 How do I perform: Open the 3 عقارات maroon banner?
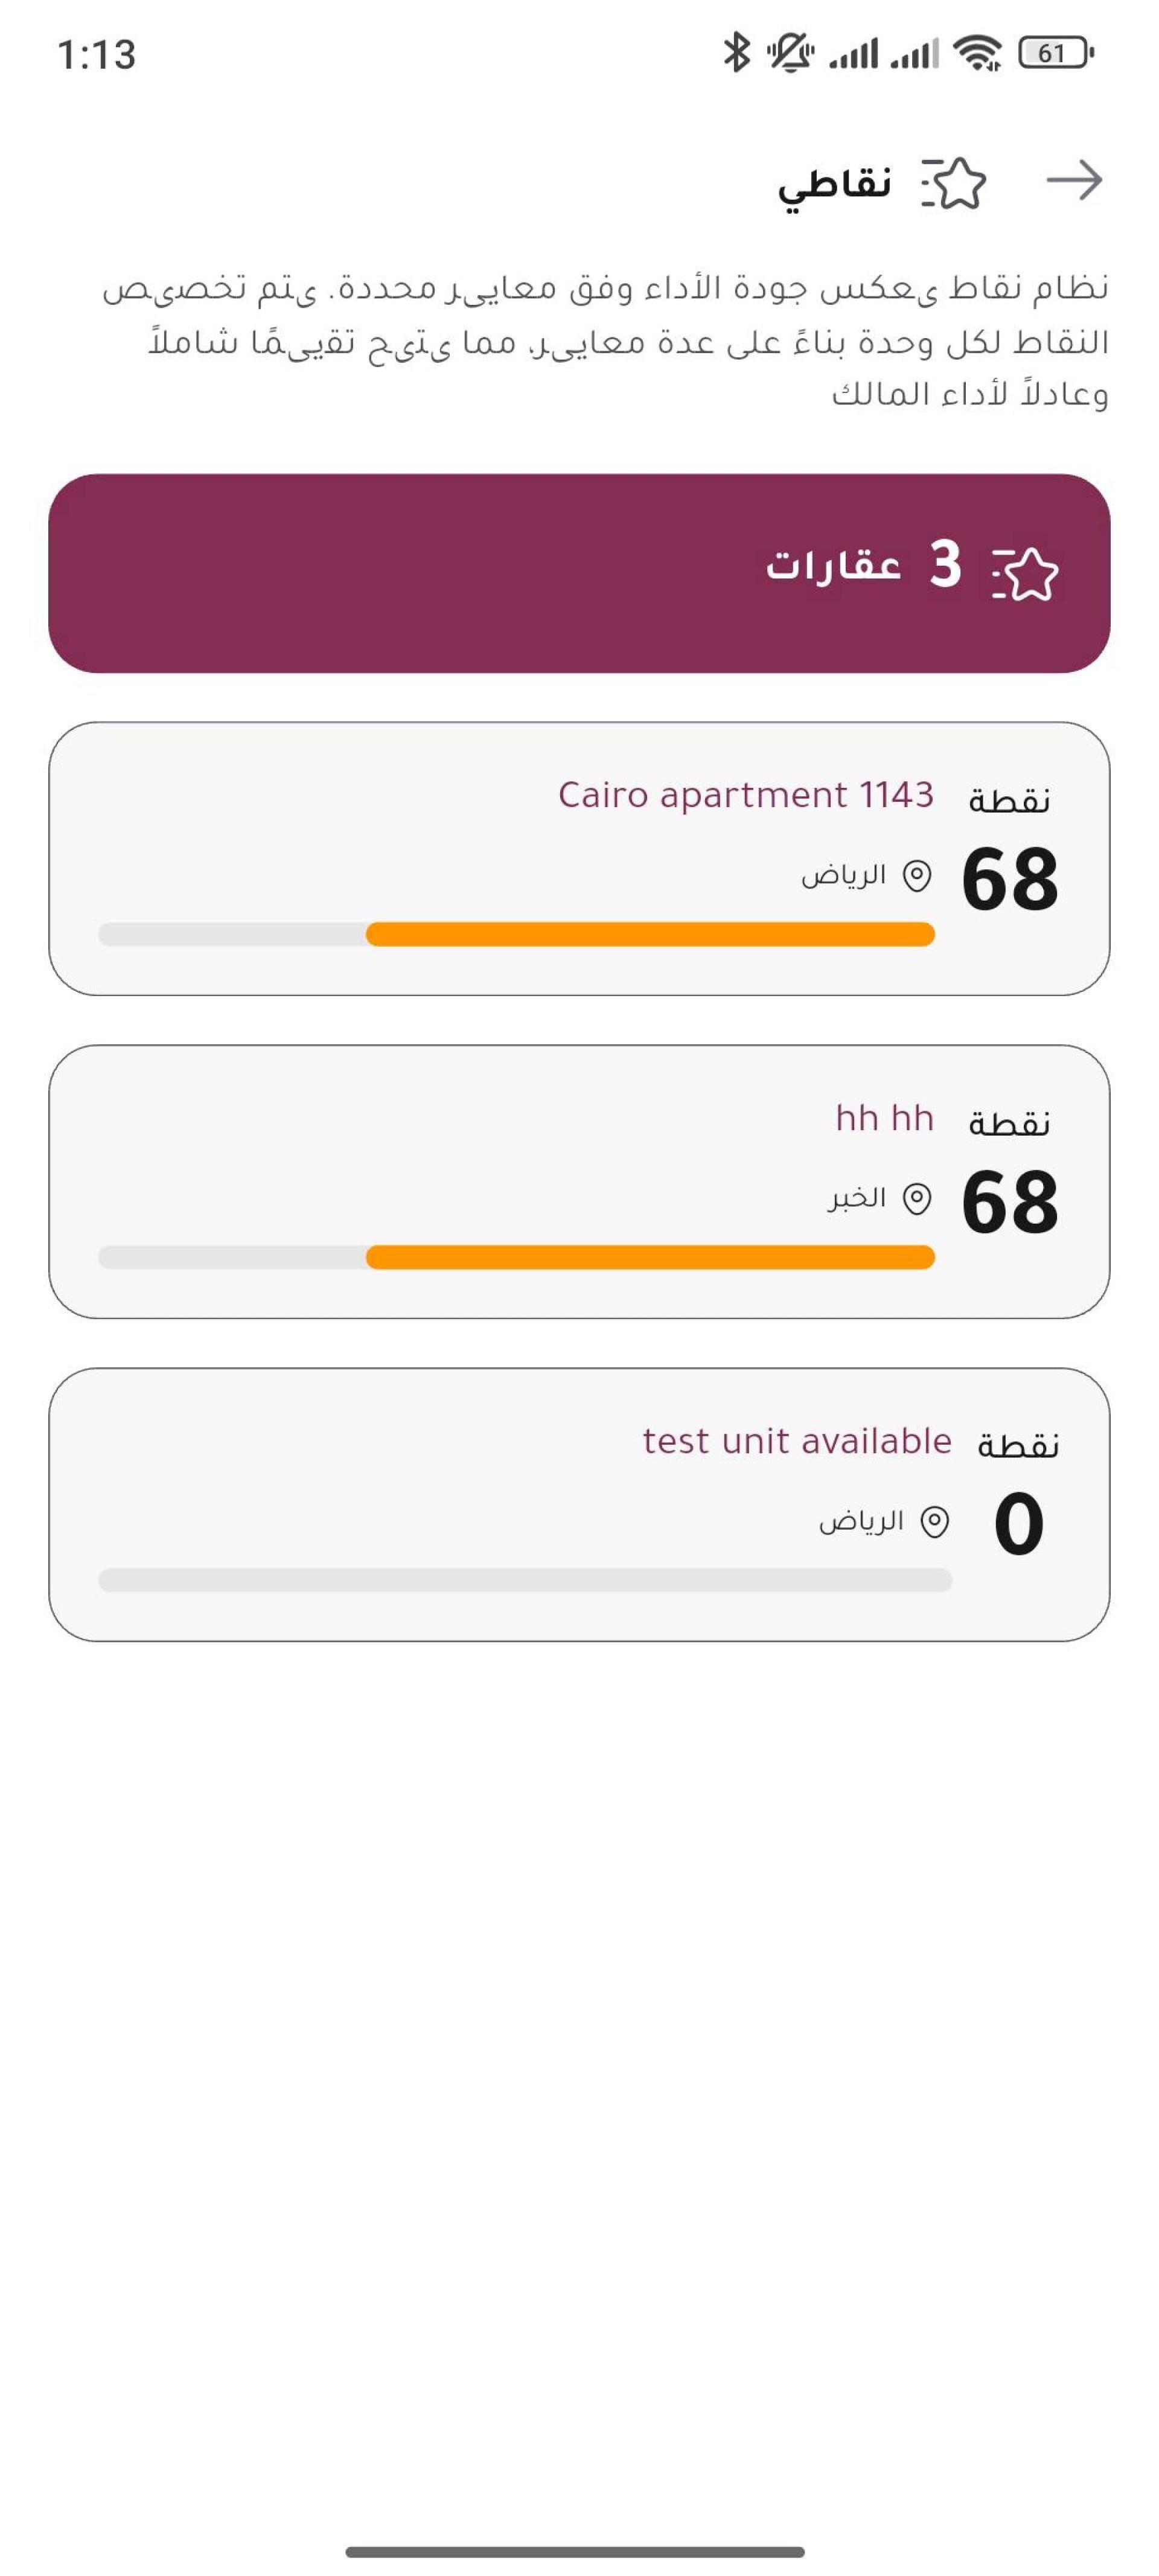[x=579, y=573]
